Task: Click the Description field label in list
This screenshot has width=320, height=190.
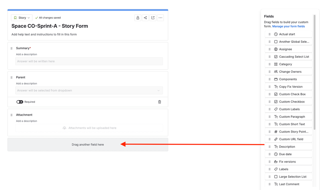Action: (x=287, y=147)
